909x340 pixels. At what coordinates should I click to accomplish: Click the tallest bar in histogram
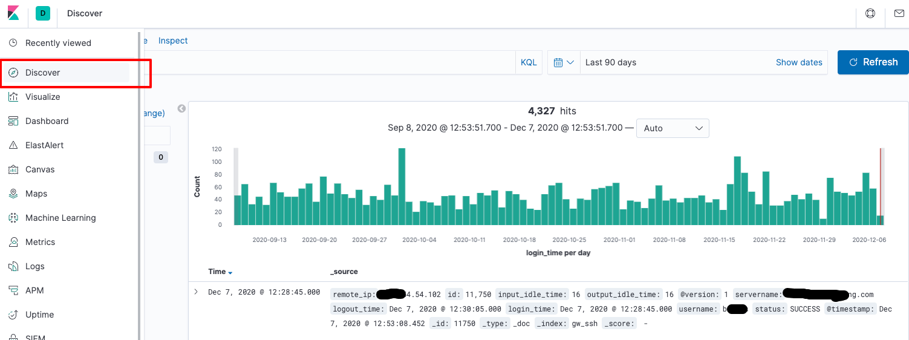click(x=402, y=186)
